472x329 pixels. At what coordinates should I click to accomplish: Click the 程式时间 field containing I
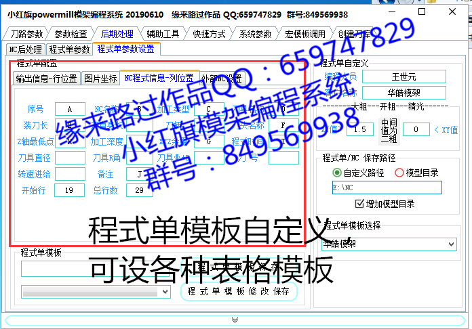[x=283, y=141]
